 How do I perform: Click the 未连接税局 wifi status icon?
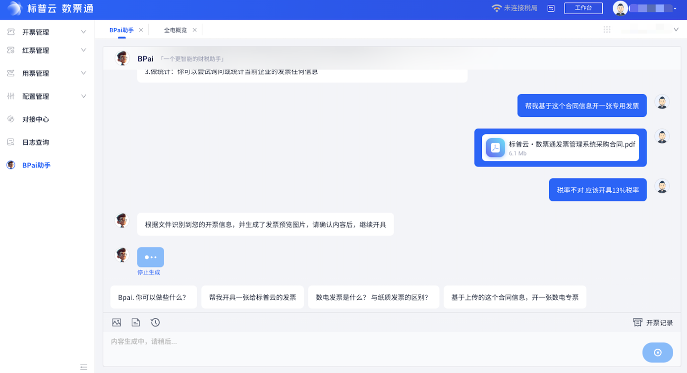point(497,8)
